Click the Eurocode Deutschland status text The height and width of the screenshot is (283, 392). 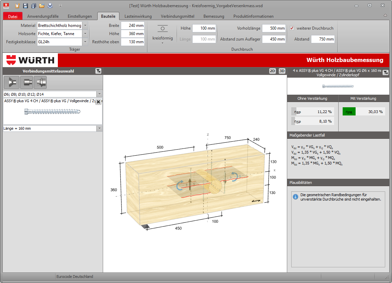click(x=75, y=277)
